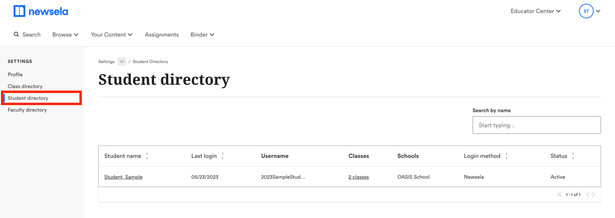Sort by Login method arrows
The width and height of the screenshot is (615, 218).
(x=507, y=156)
